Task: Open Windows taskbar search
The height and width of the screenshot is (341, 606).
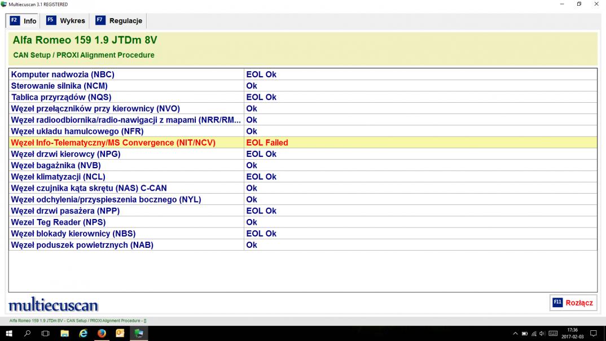Action: [x=27, y=333]
